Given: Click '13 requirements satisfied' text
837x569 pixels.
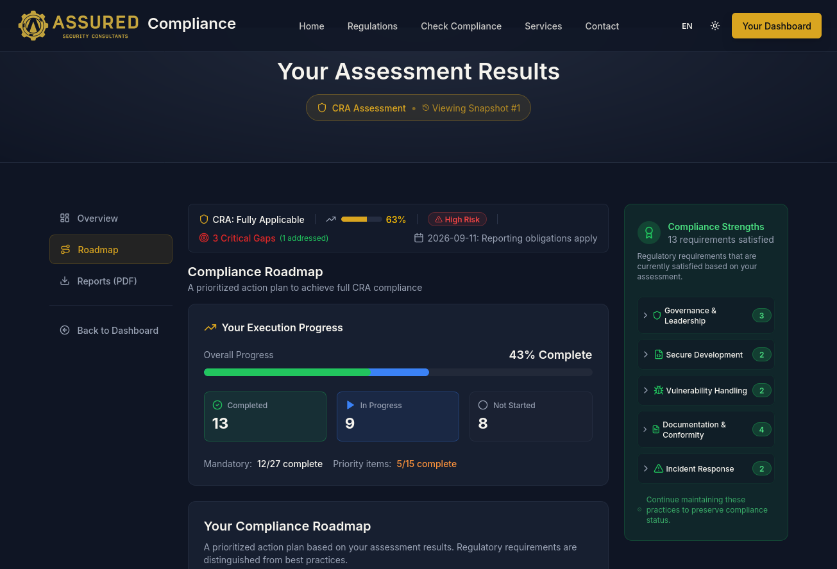Looking at the screenshot, I should pyautogui.click(x=721, y=240).
